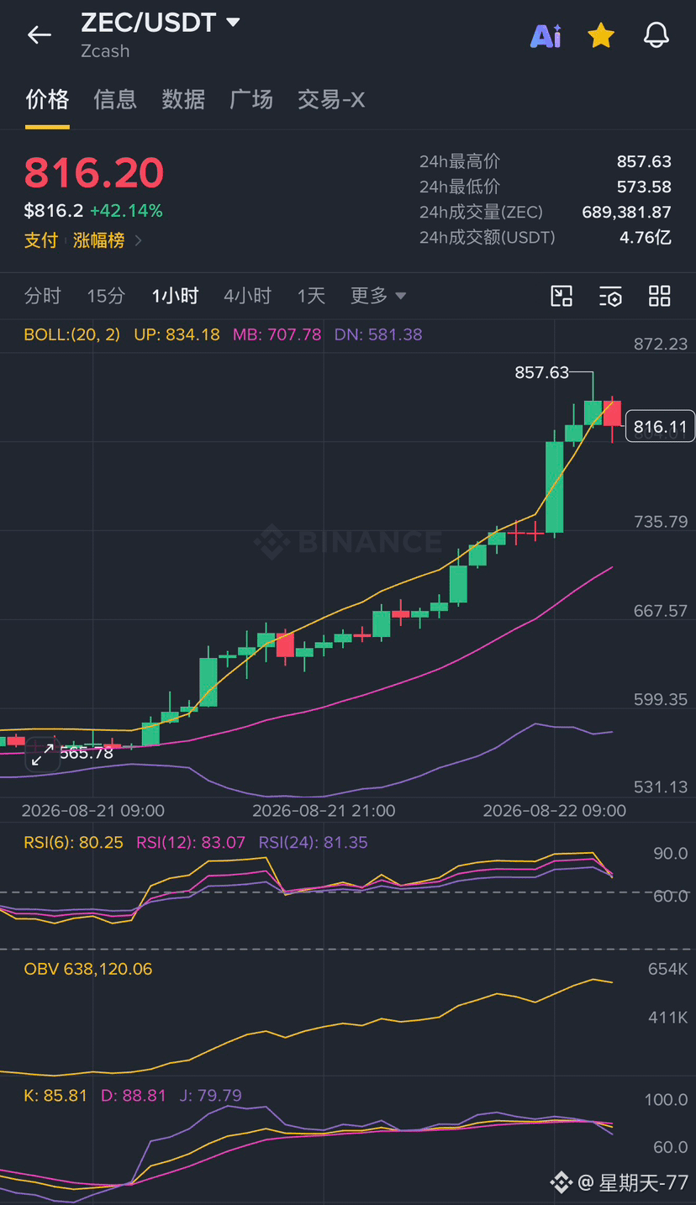The width and height of the screenshot is (696, 1205).
Task: Tap the Zcash coin name subtitle
Action: tap(105, 51)
